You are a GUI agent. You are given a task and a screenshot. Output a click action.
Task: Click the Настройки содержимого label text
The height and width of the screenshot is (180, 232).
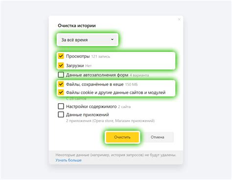coord(92,106)
